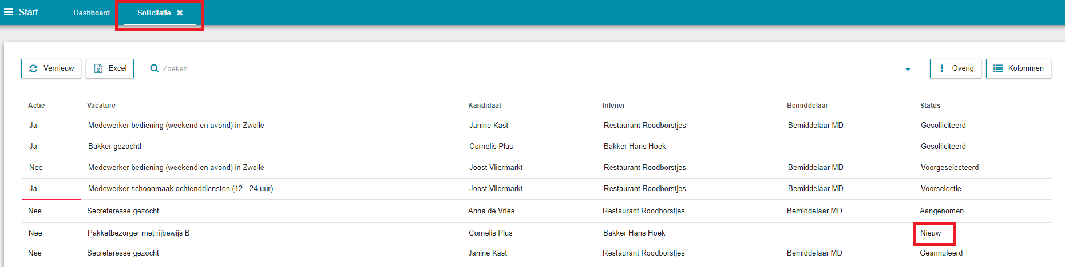Open the Kolommen column chooser

tap(1019, 68)
